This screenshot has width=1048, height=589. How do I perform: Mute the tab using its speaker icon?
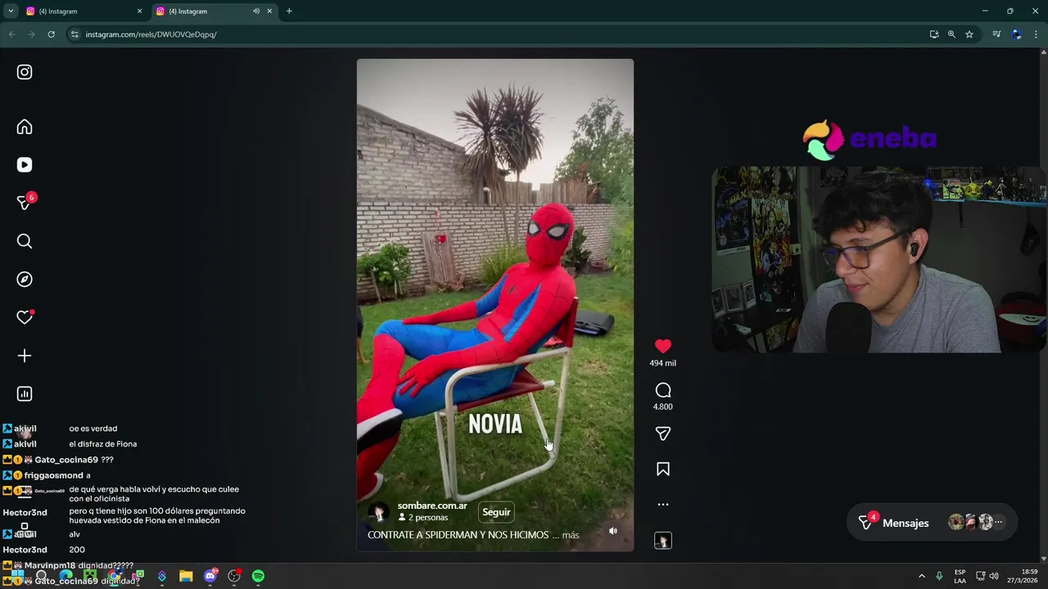tap(256, 11)
